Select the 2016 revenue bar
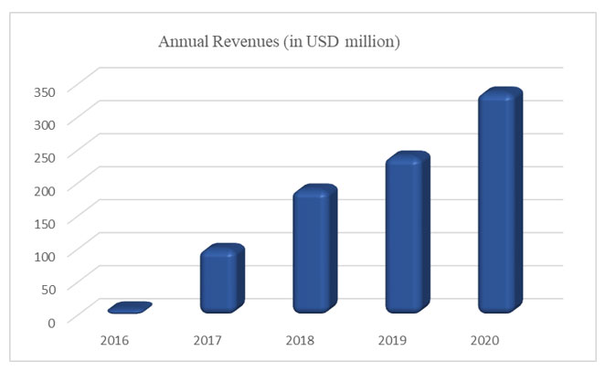The image size is (605, 372). [x=130, y=307]
